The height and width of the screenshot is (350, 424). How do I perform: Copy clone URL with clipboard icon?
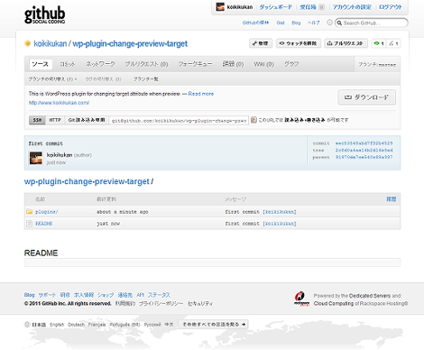point(253,120)
